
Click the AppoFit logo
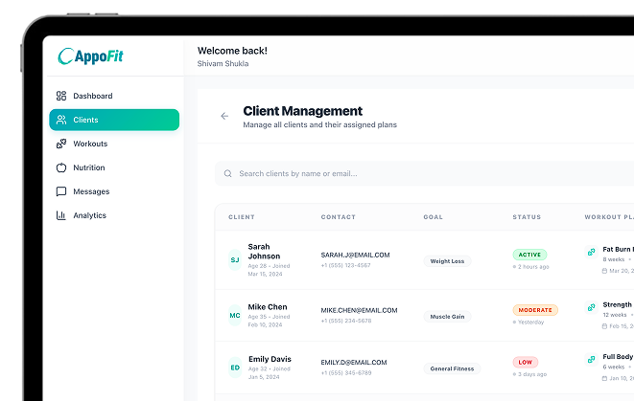[x=91, y=56]
